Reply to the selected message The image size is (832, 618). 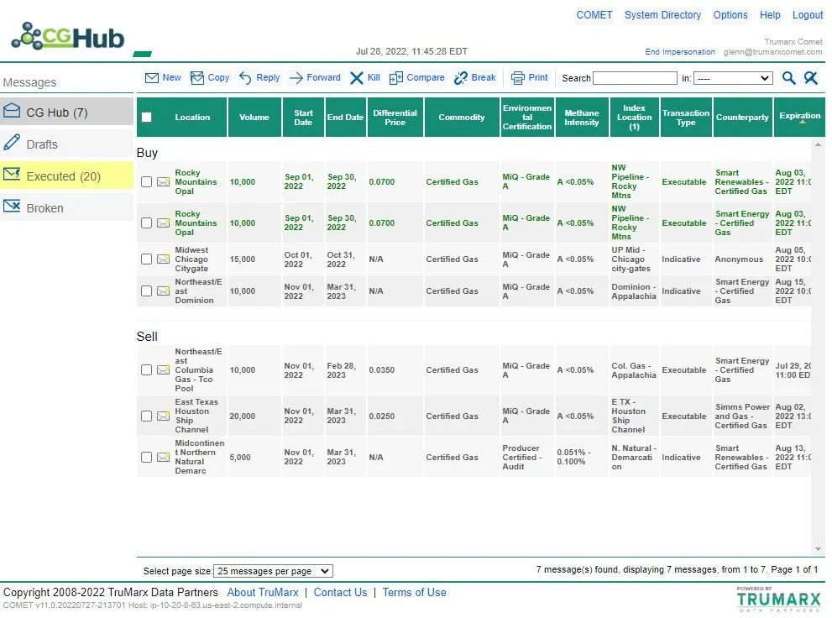(x=259, y=77)
